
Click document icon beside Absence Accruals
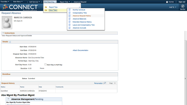[x=70, y=28]
